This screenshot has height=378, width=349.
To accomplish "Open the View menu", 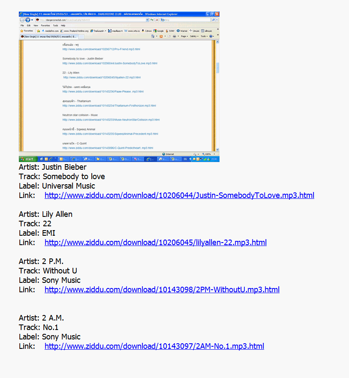I will (x=36, y=25).
